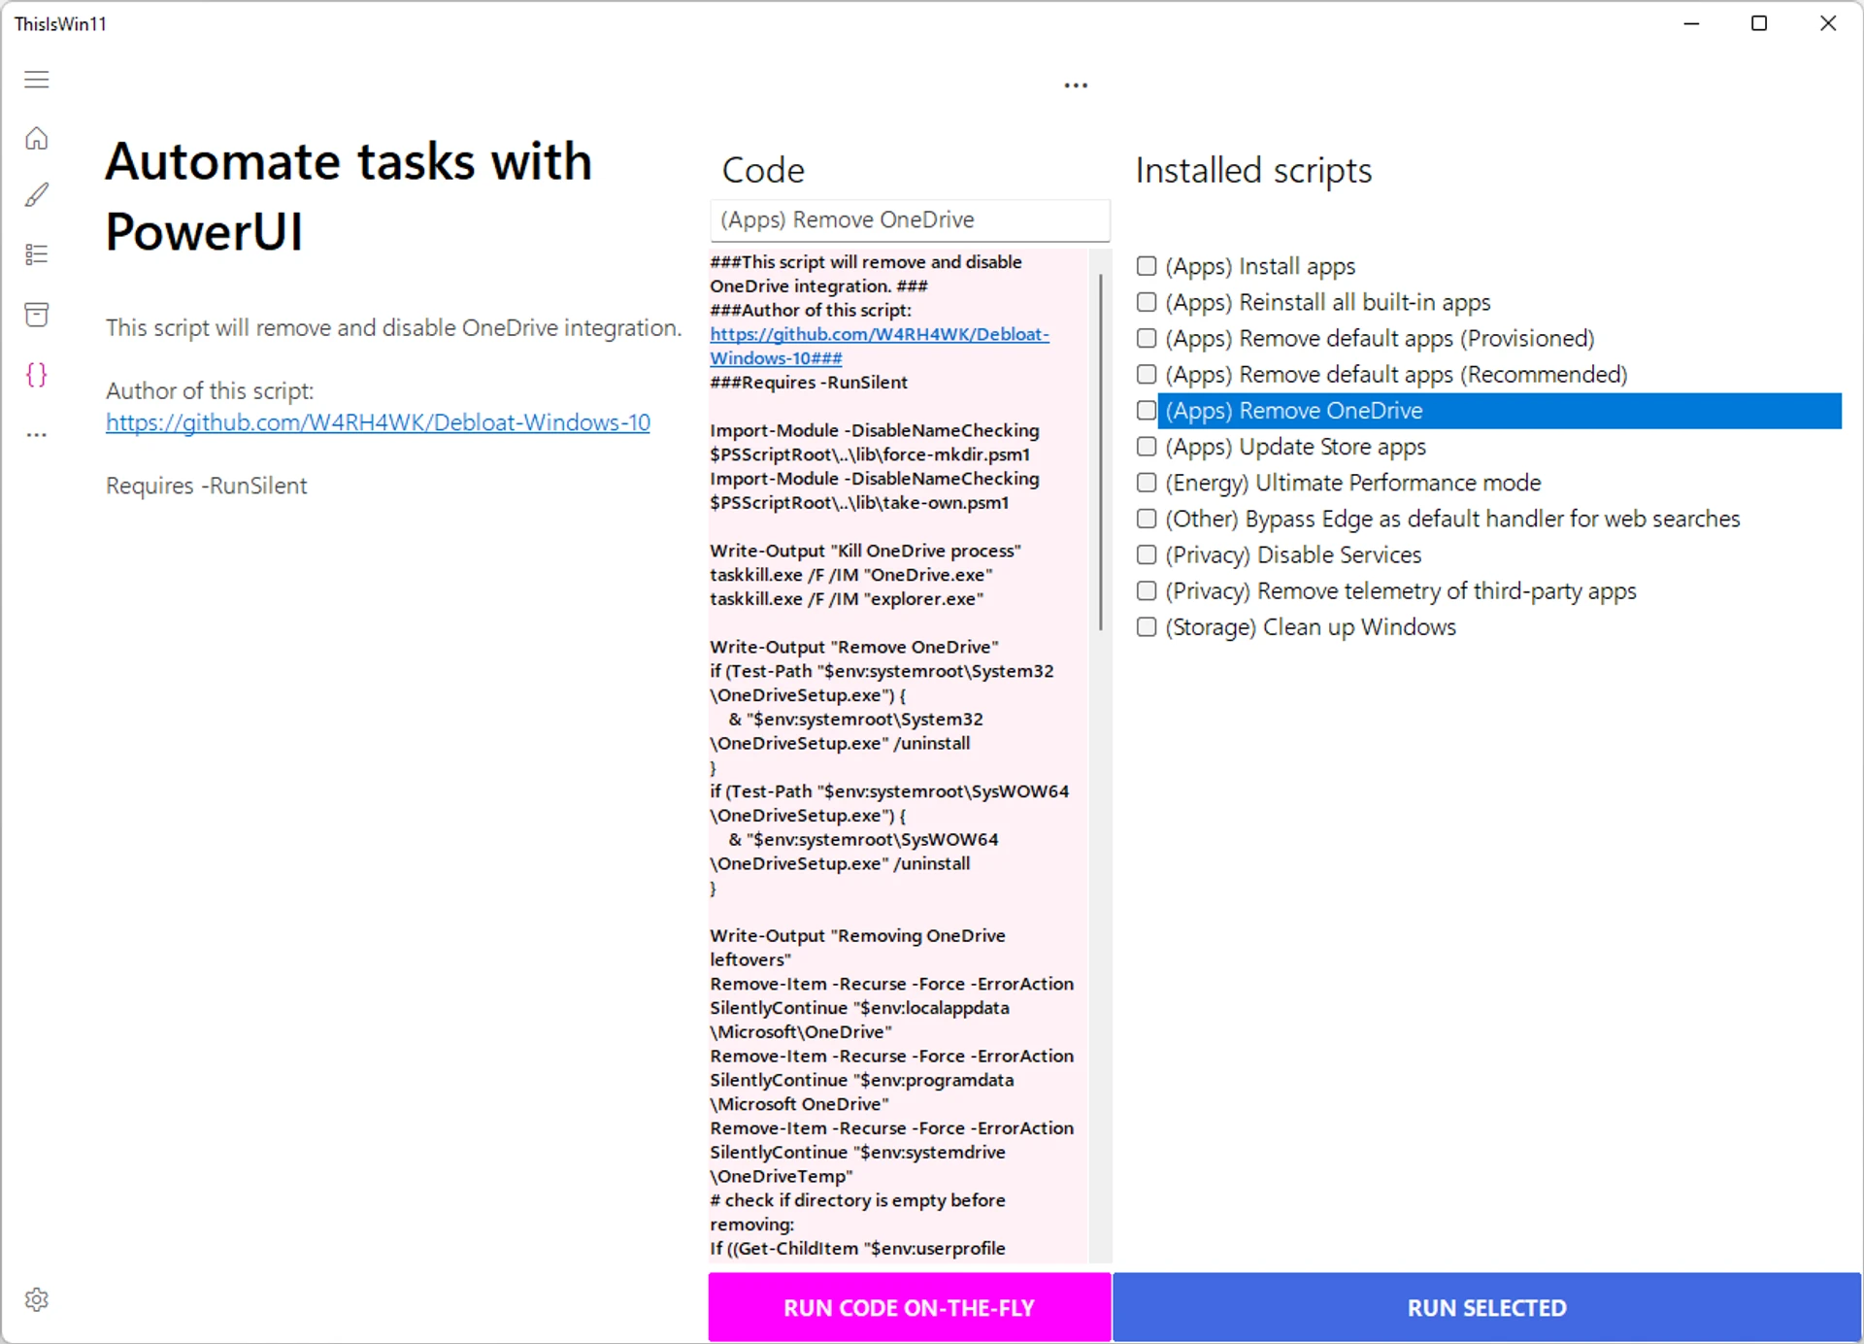The height and width of the screenshot is (1344, 1864).
Task: Enable (Storage) Clean up Windows checkbox
Action: point(1147,627)
